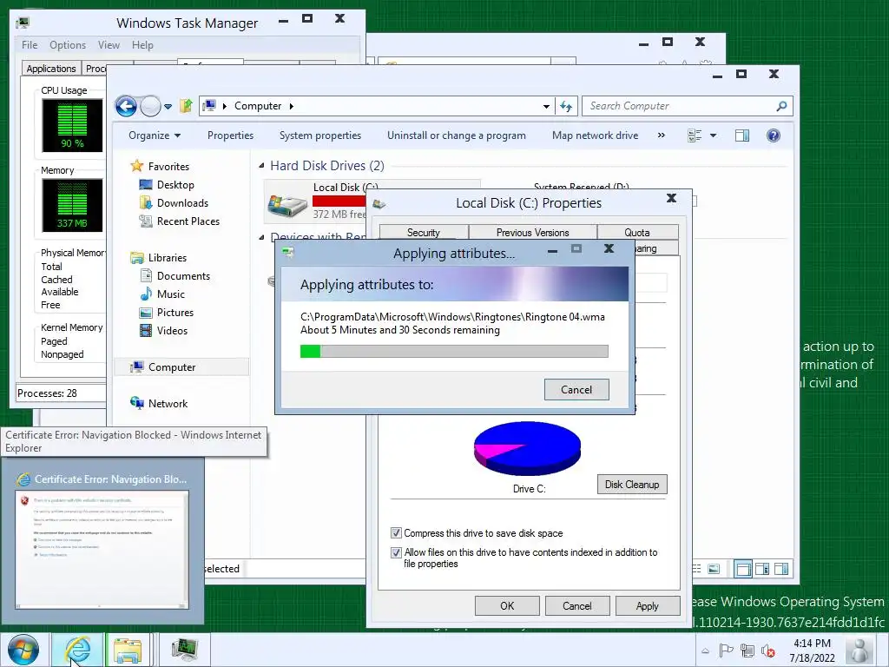This screenshot has width=889, height=667.
Task: Open the View menu in Task Manager
Action: [x=109, y=45]
